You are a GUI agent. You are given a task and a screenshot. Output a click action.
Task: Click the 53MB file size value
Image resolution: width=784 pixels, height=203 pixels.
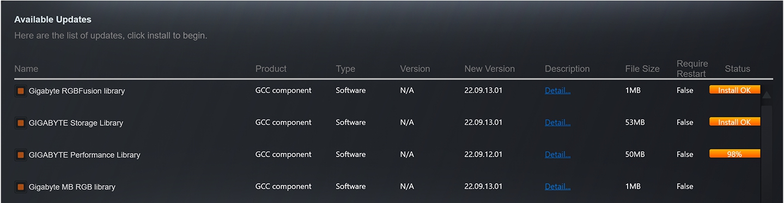point(635,123)
